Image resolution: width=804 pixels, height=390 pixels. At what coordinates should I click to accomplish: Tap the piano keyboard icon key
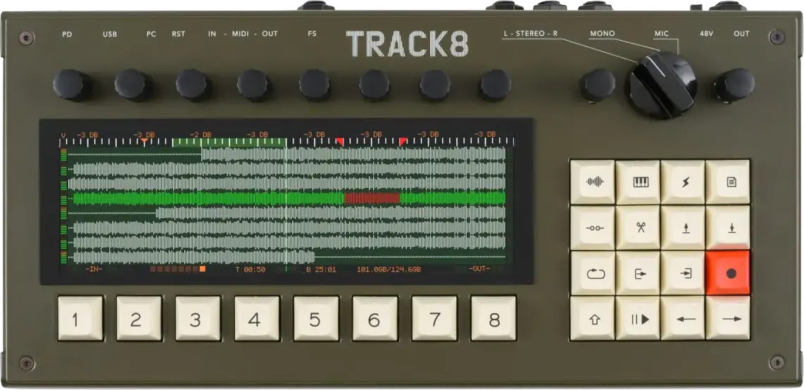point(638,182)
